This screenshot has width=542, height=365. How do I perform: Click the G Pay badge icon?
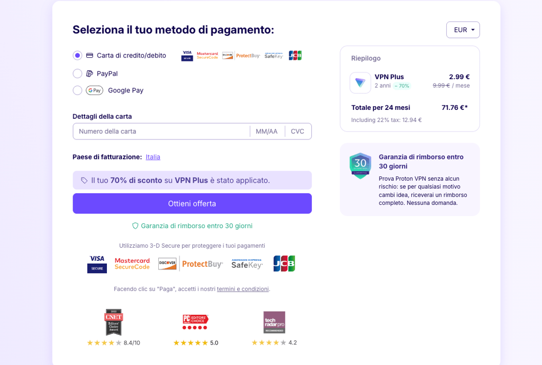point(94,90)
